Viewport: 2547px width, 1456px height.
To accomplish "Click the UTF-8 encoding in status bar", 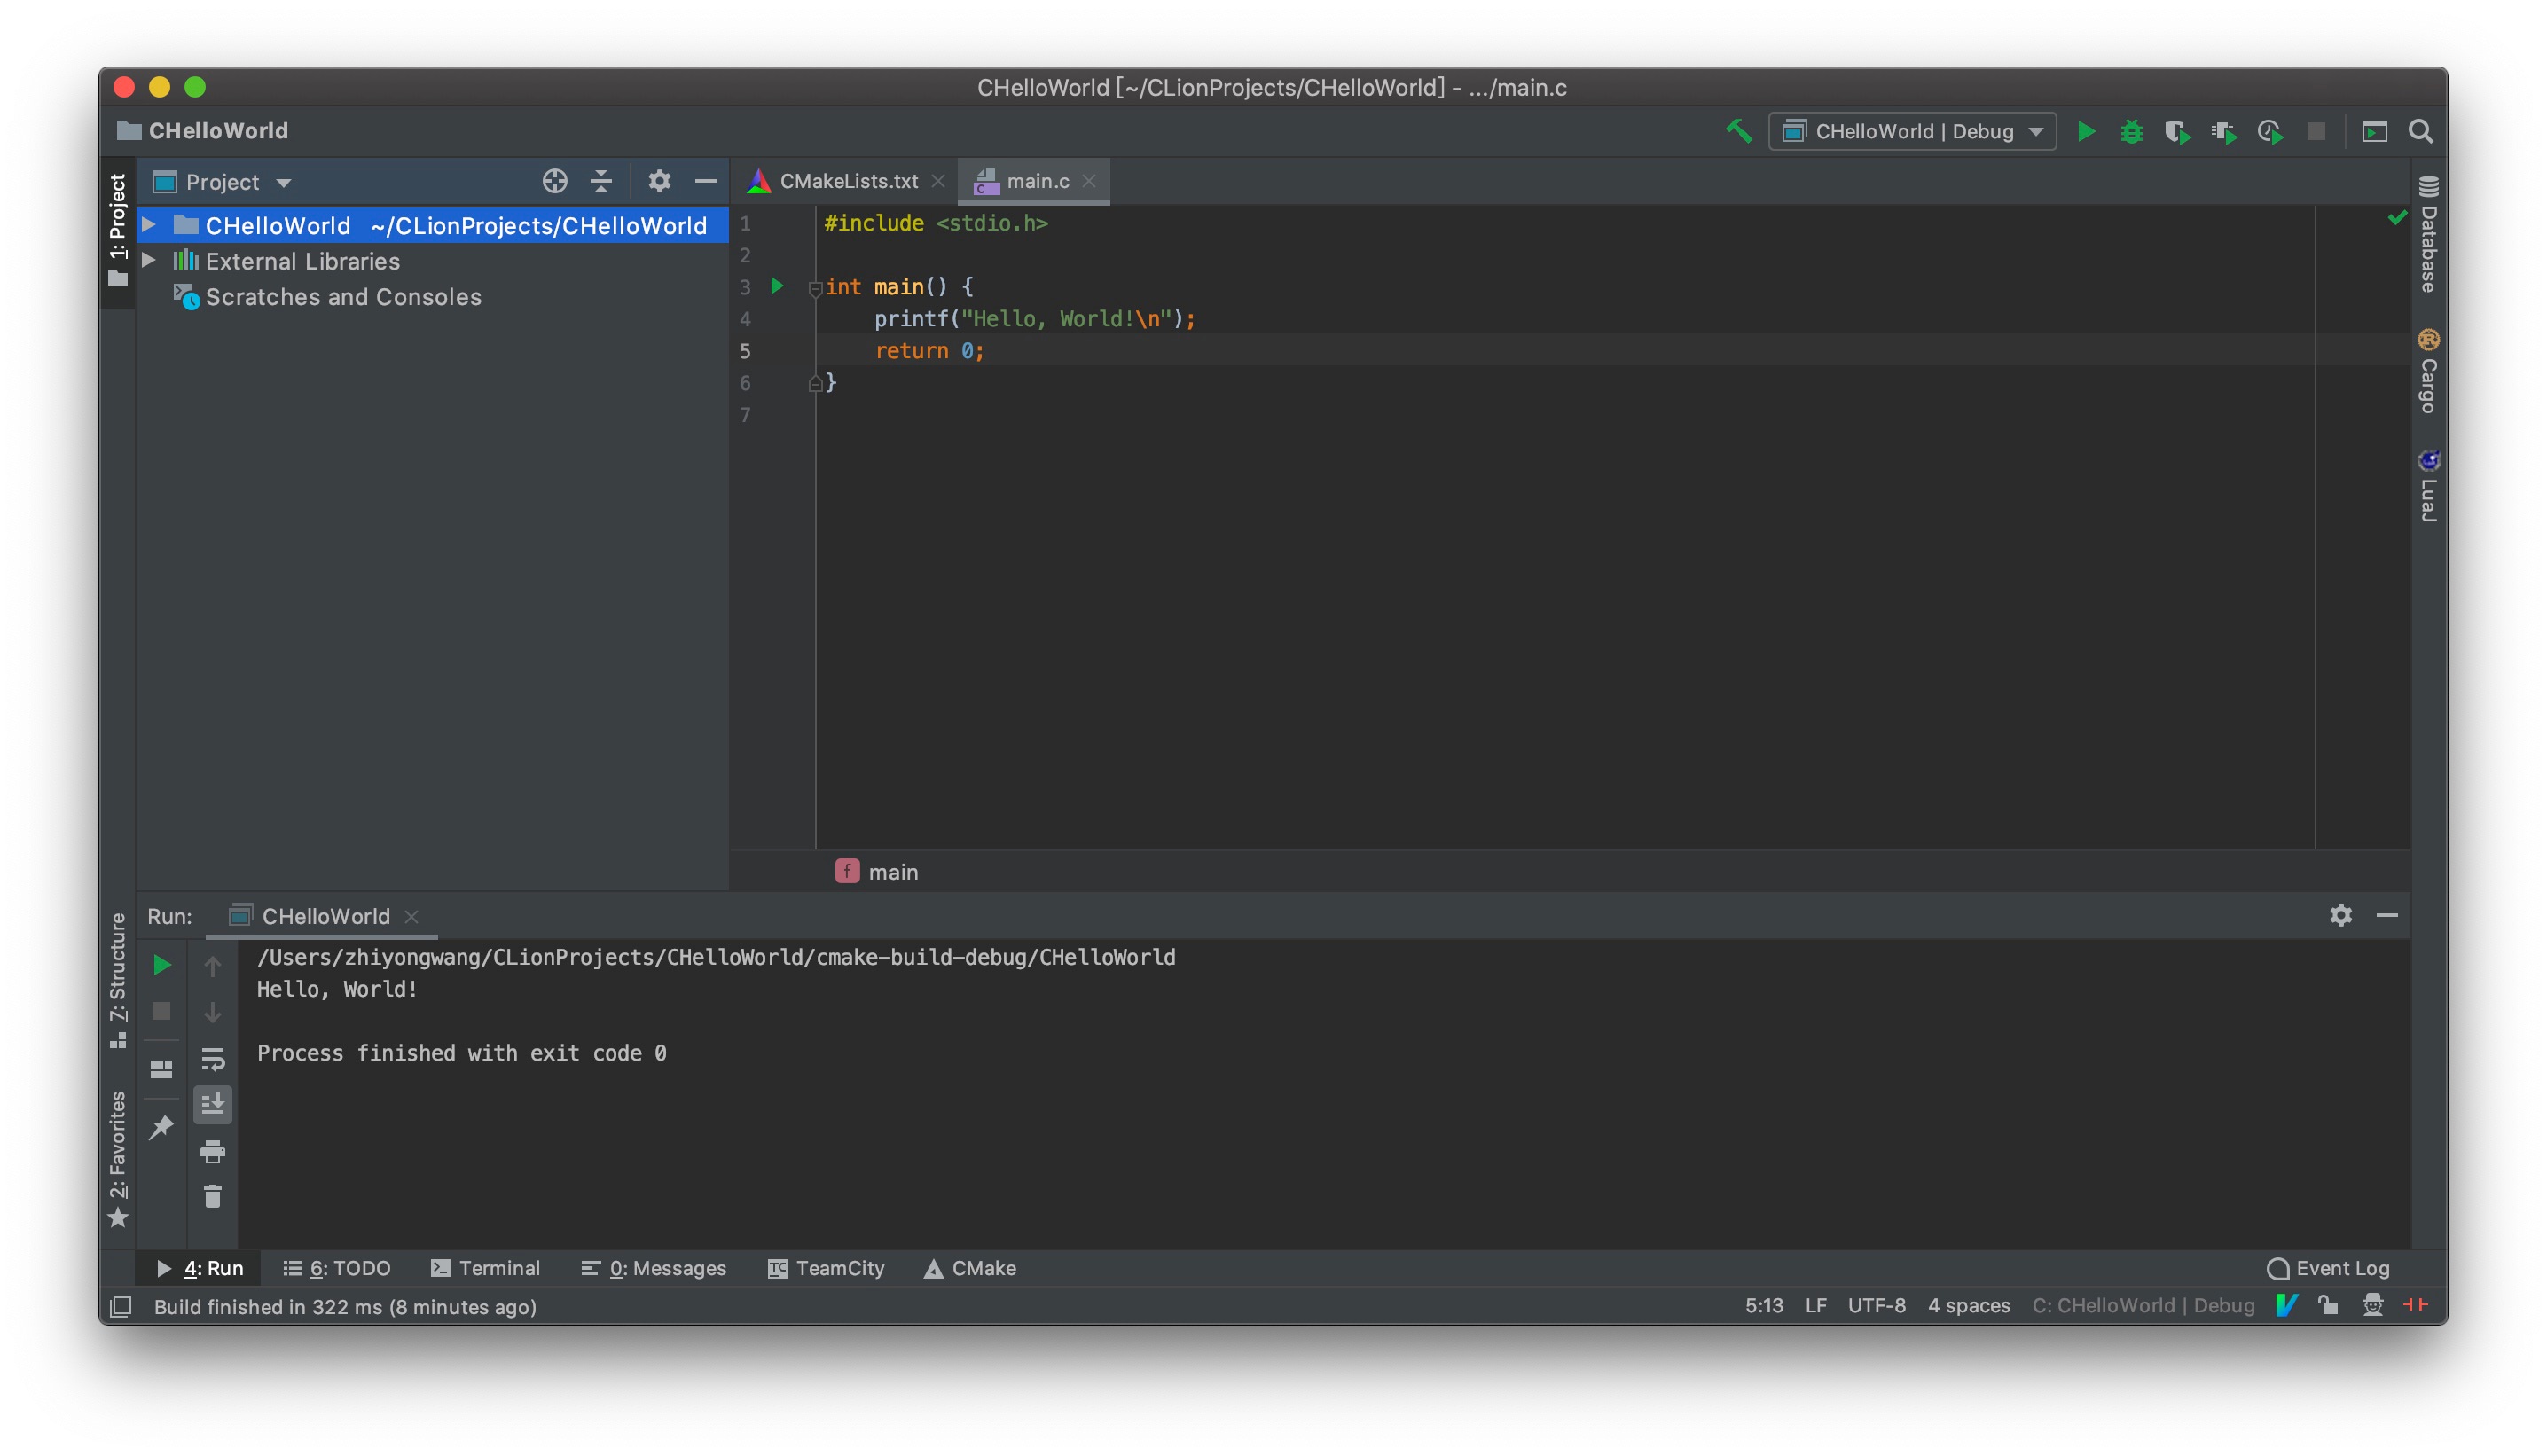I will [x=1876, y=1306].
